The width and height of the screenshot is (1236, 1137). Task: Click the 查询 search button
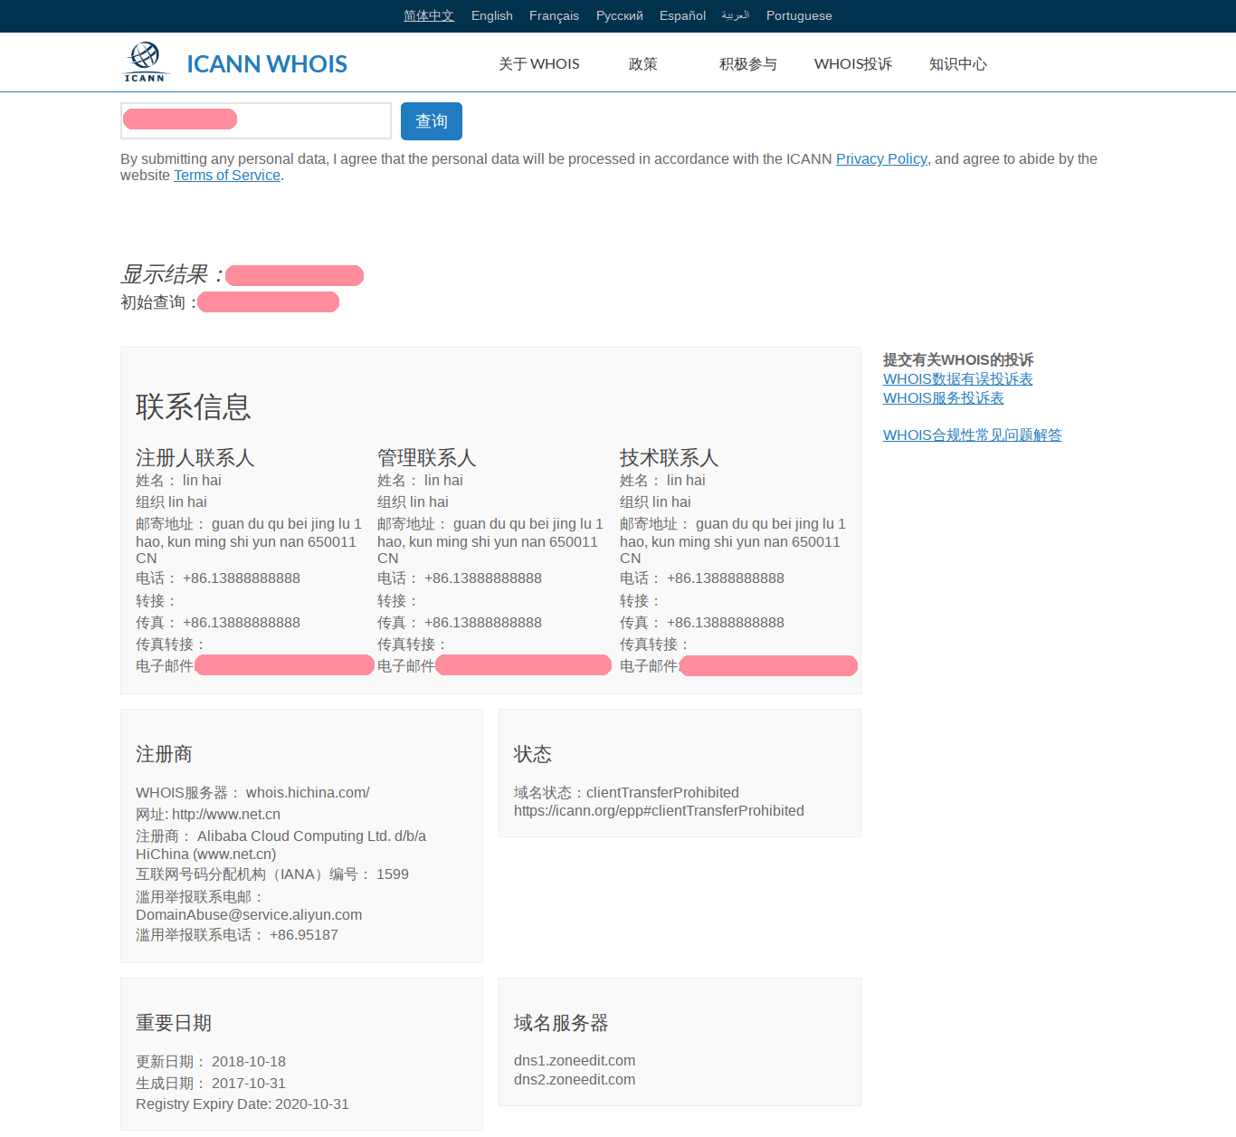pos(432,121)
